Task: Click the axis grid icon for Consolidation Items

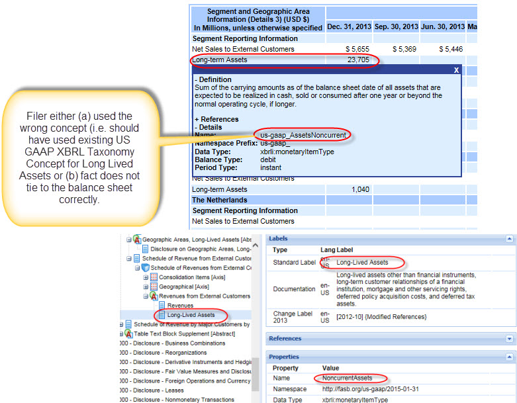Action: pos(154,277)
